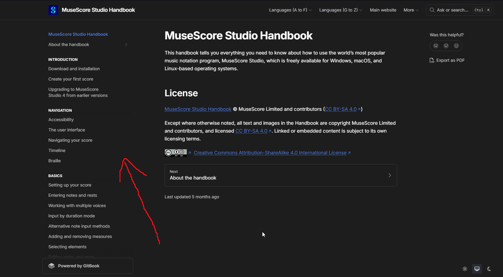Open Working with multiple voices page
Viewport: 503px width, 277px height.
[x=77, y=206]
